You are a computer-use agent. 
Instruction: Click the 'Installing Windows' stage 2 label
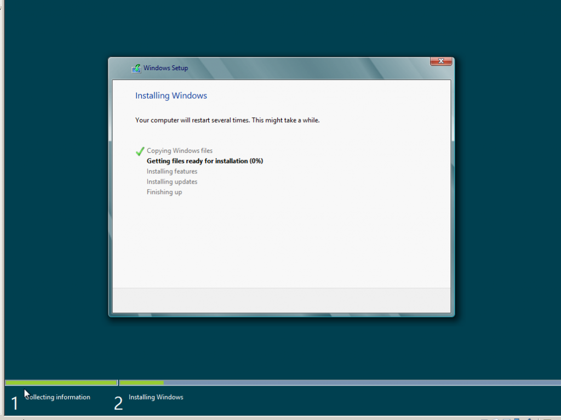(156, 397)
